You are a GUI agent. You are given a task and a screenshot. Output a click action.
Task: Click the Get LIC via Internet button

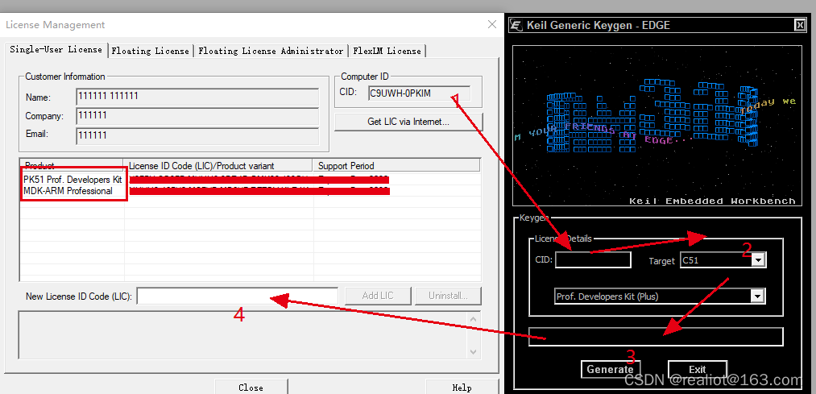coord(408,122)
